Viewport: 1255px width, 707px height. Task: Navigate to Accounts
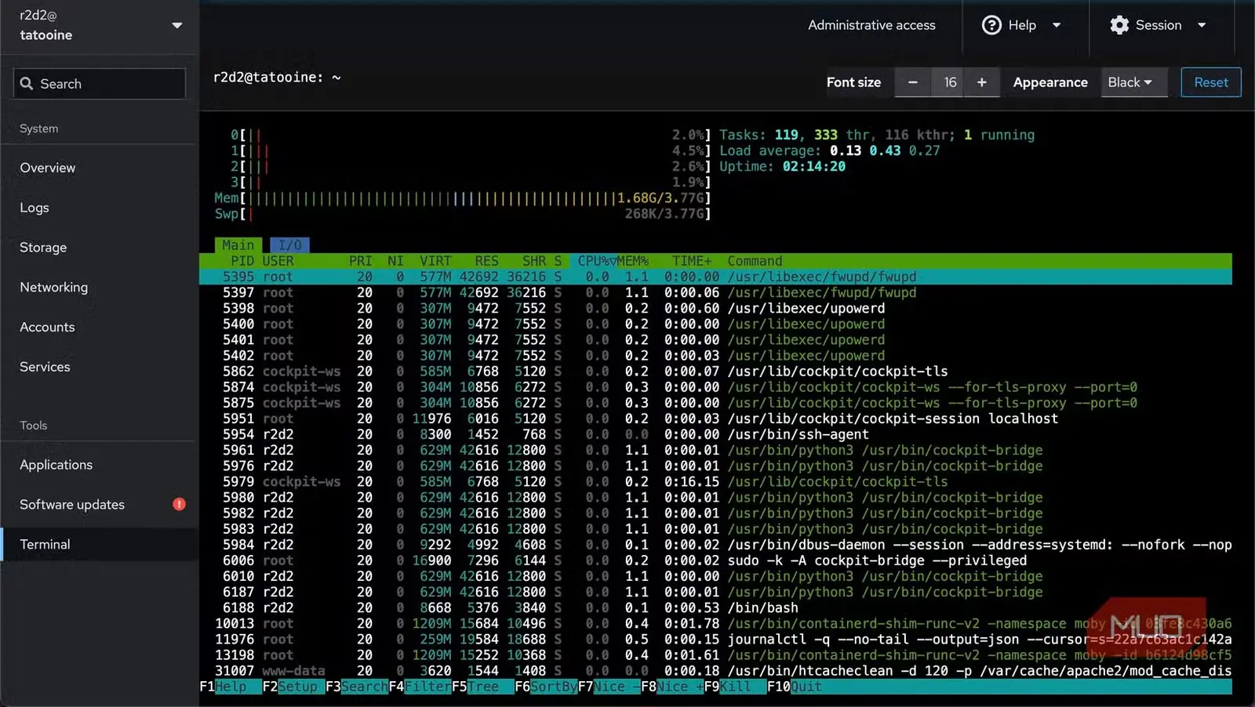pos(99,327)
